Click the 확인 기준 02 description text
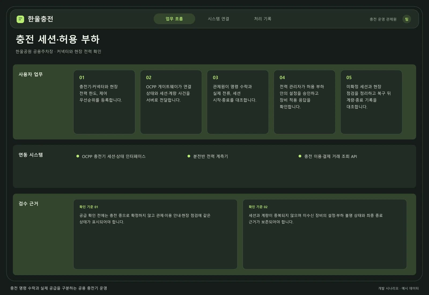 coord(316,219)
